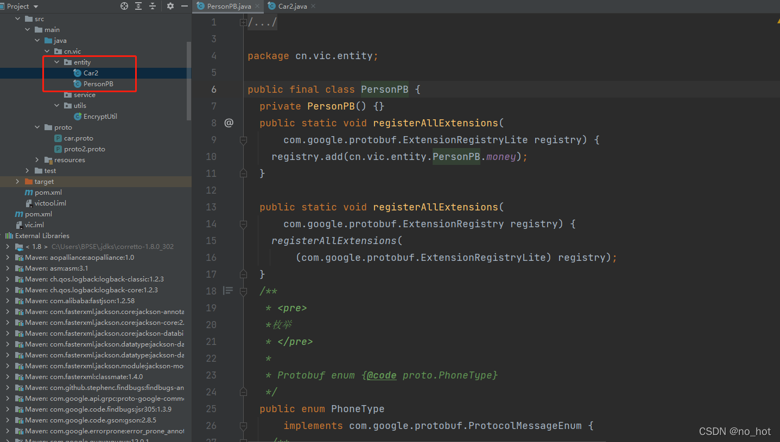Viewport: 780px width, 442px height.
Task: Close the PersonPB.java editor tab
Action: tap(257, 7)
